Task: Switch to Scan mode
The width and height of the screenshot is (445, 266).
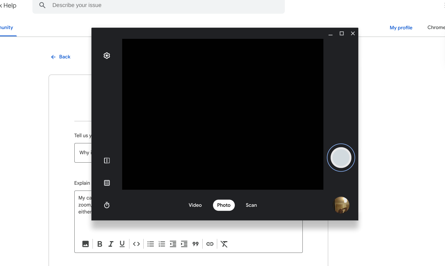Action: (251, 205)
